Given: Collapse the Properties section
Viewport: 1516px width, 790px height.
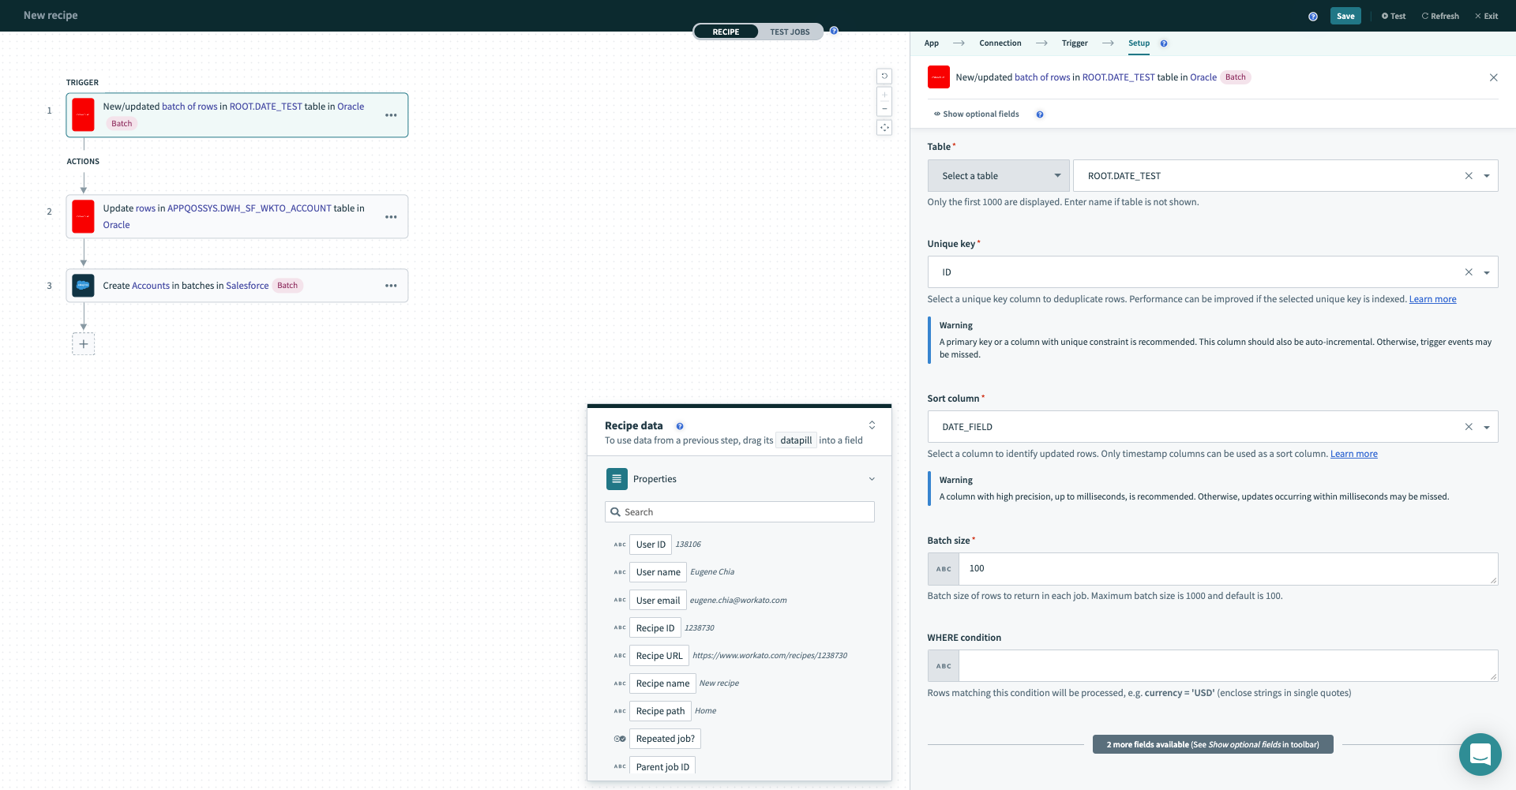Looking at the screenshot, I should 872,479.
